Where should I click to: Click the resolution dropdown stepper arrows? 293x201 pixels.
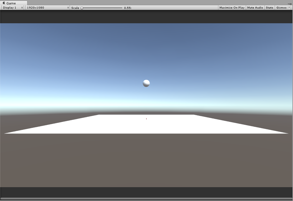click(69, 8)
